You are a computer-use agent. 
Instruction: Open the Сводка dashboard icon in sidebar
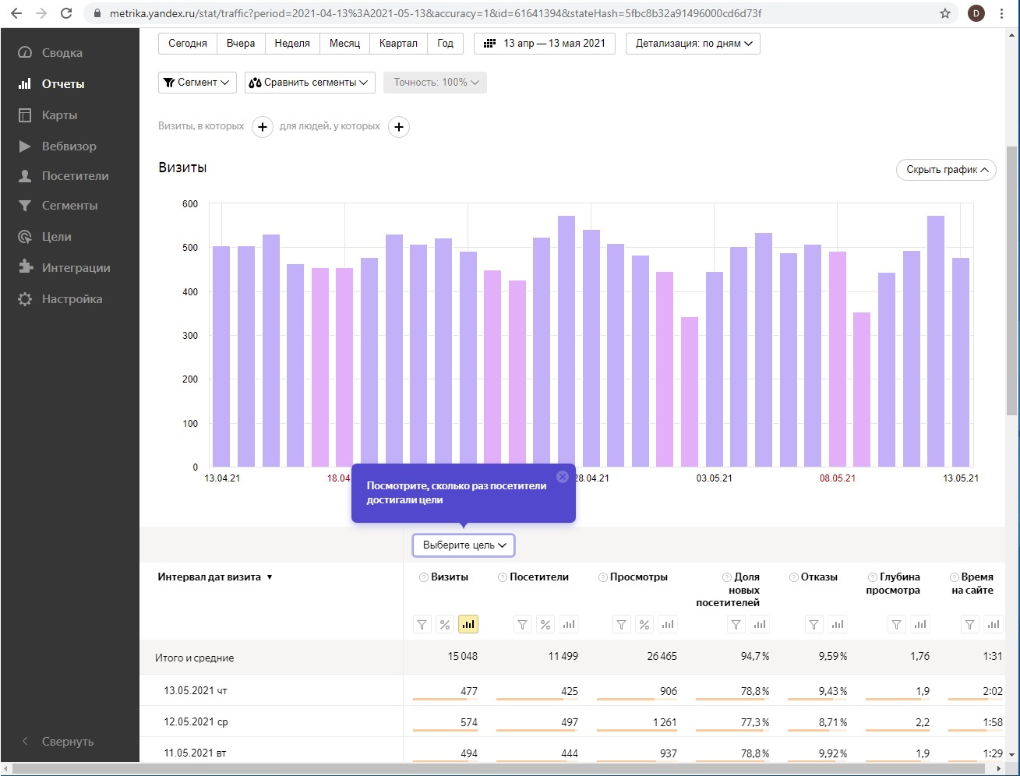pyautogui.click(x=25, y=53)
